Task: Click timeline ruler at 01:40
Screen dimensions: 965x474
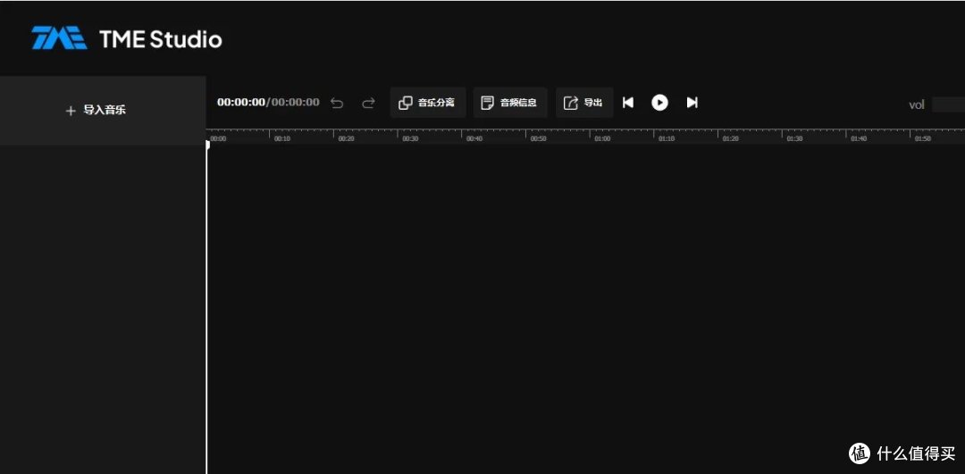Action: pyautogui.click(x=858, y=139)
